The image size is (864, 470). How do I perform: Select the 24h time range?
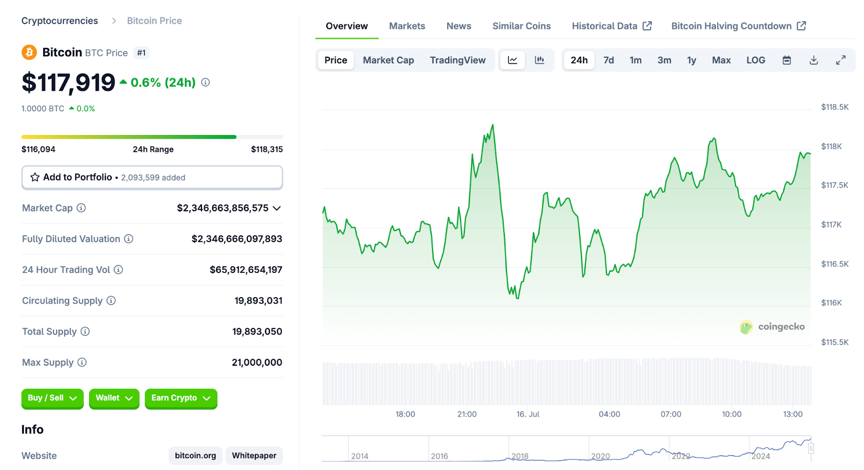tap(579, 60)
